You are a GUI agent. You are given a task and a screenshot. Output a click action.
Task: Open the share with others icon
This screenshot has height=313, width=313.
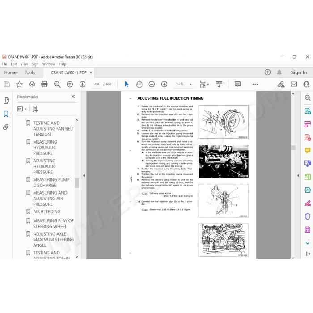pos(306,84)
